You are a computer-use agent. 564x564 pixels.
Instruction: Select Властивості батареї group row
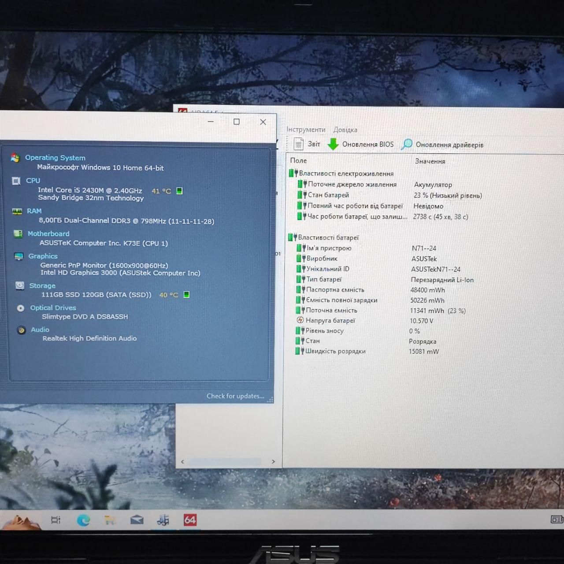[323, 237]
